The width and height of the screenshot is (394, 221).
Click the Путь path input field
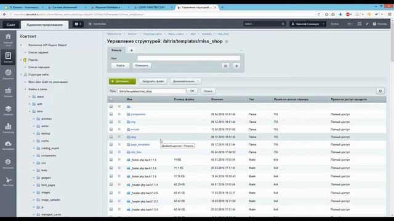pyautogui.click(x=152, y=91)
